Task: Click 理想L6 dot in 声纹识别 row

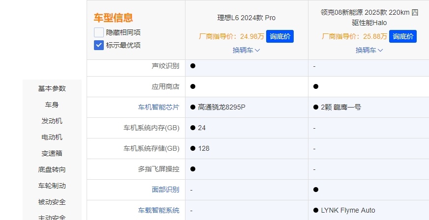Action: coord(193,66)
